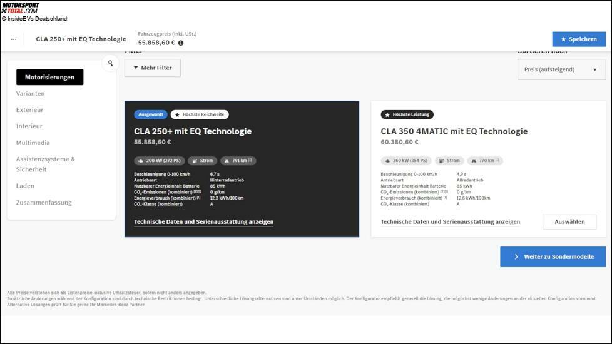The image size is (612, 344).
Task: Go to the Laden section
Action: (x=25, y=186)
